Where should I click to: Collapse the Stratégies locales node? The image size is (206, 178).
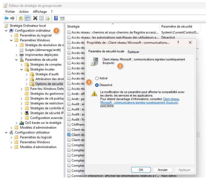point(22,70)
